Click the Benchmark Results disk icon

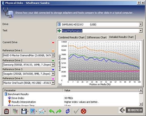6,94
